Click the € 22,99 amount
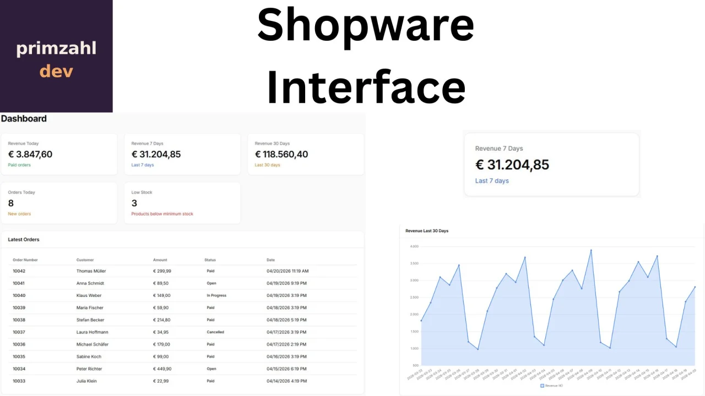This screenshot has height=396, width=705. pyautogui.click(x=161, y=381)
